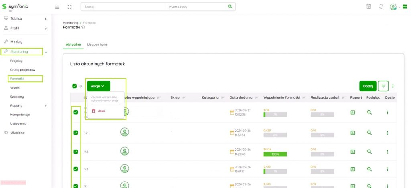Open the filter list icon button

(x=384, y=86)
